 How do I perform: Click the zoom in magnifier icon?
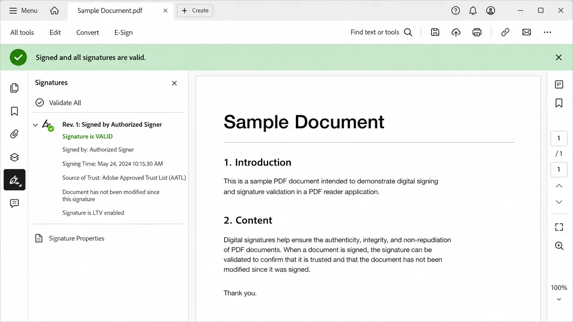coord(559,246)
